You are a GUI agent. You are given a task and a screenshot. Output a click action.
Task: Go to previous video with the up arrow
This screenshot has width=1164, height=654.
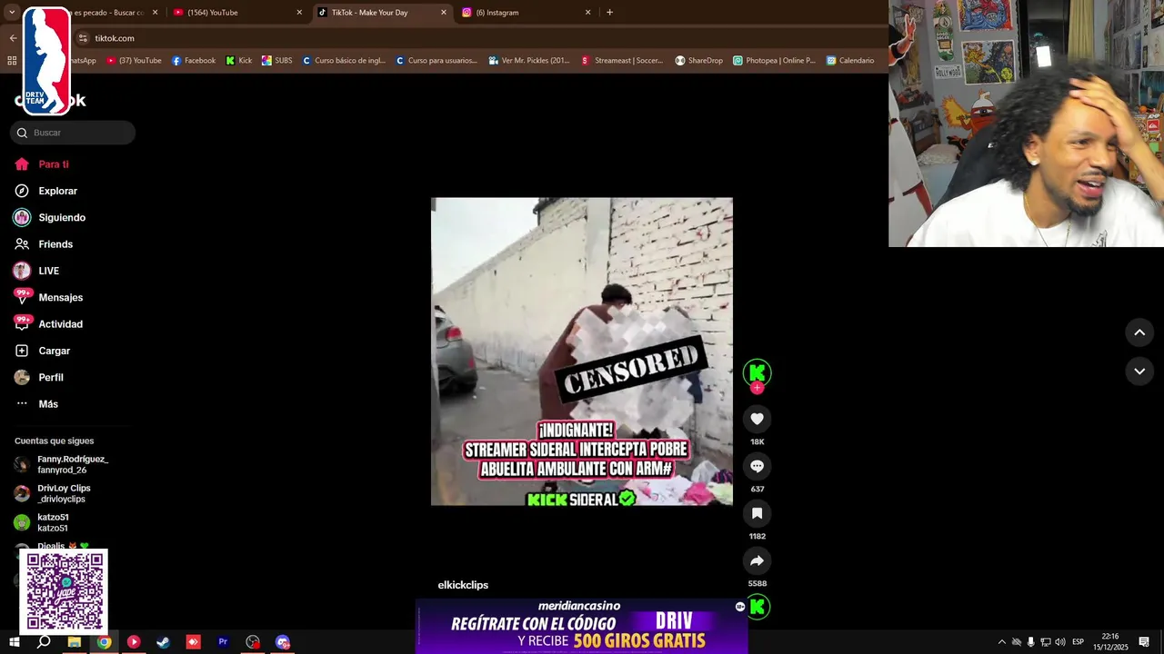[1139, 332]
